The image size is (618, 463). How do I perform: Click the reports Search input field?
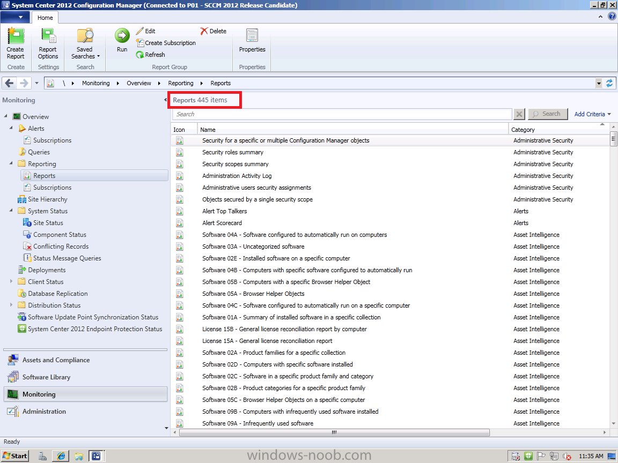coord(342,114)
